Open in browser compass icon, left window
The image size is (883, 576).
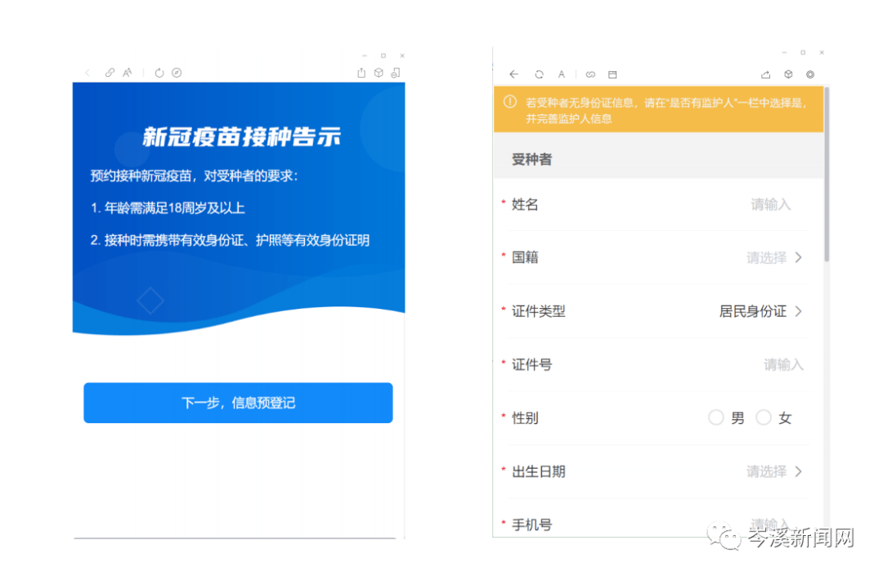coord(177,73)
